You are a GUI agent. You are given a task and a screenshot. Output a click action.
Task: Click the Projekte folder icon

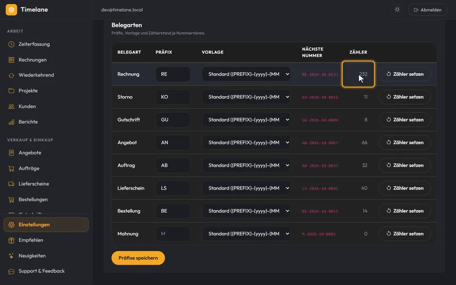11,91
